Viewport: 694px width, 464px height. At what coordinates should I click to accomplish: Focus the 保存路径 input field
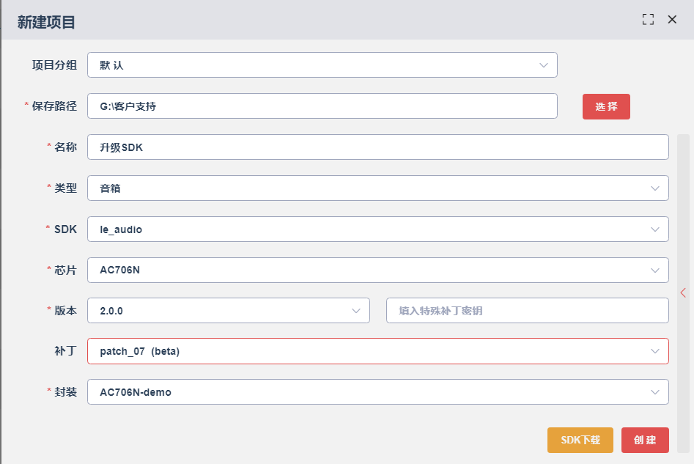322,106
